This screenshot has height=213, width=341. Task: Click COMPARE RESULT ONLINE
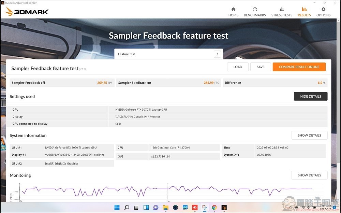pyautogui.click(x=299, y=67)
